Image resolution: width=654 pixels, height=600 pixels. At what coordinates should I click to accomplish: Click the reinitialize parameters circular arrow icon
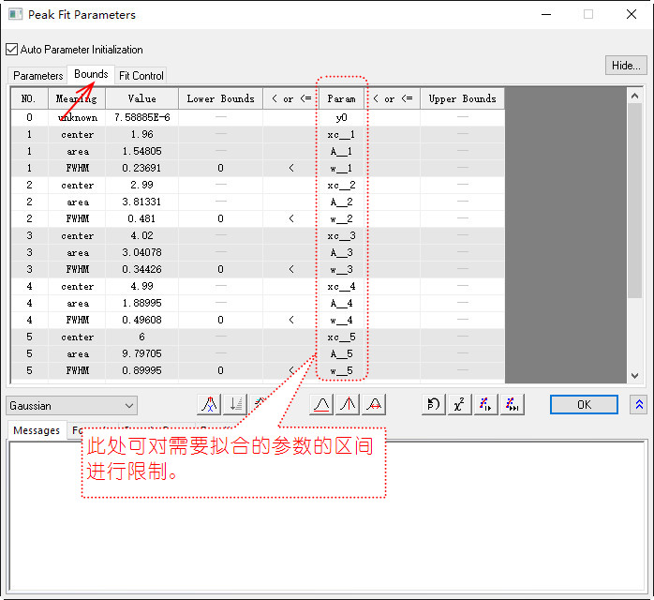point(433,405)
